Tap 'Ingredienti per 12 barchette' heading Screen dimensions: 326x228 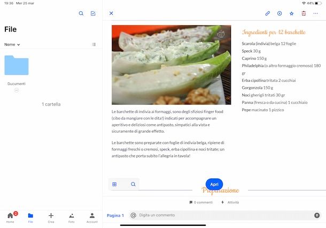coord(274,32)
